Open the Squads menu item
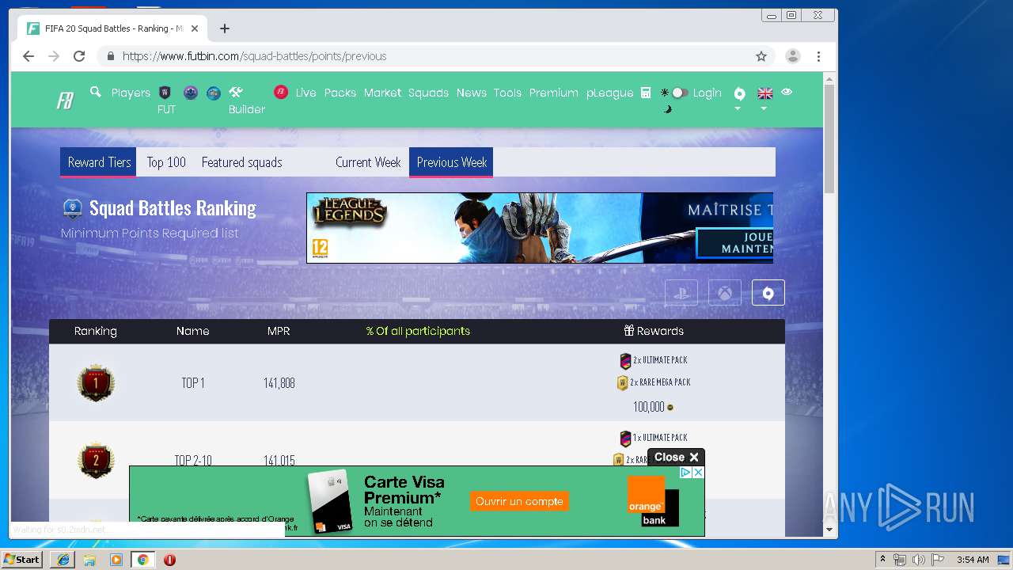Viewport: 1013px width, 570px height. point(428,93)
